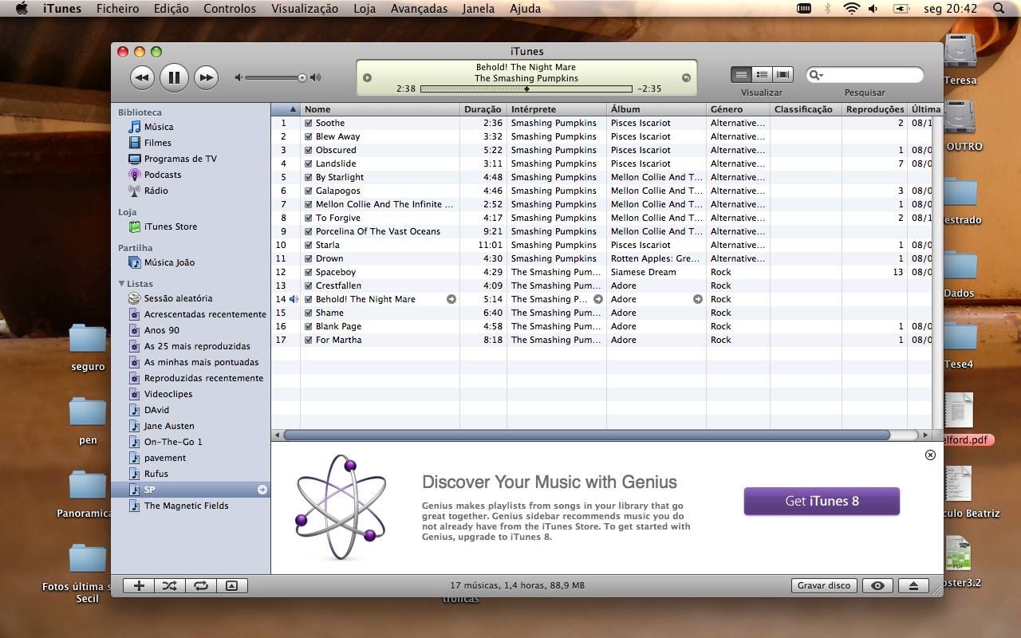The image size is (1021, 638).
Task: Go to the song's iTunes Store arrow
Action: [x=451, y=299]
